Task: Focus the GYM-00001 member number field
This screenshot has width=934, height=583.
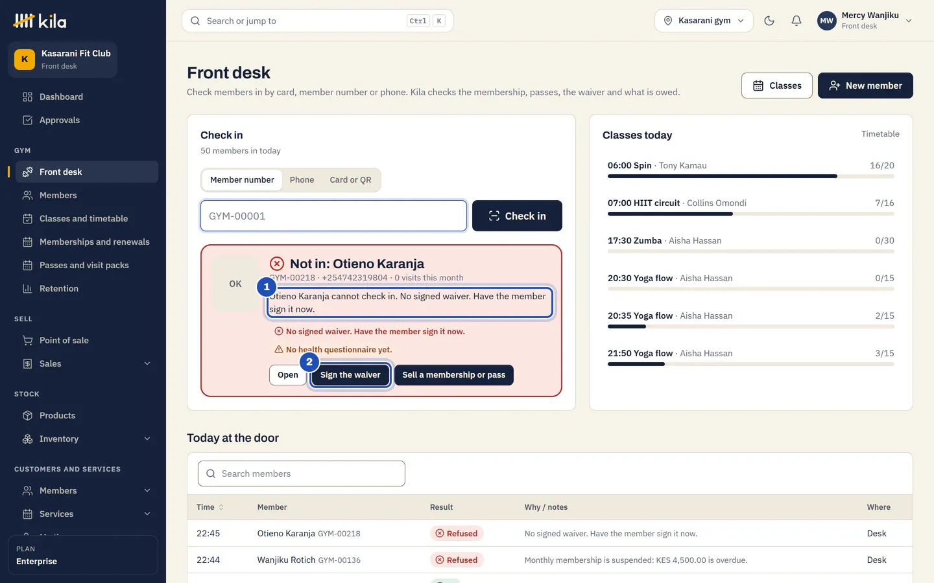Action: (x=333, y=216)
